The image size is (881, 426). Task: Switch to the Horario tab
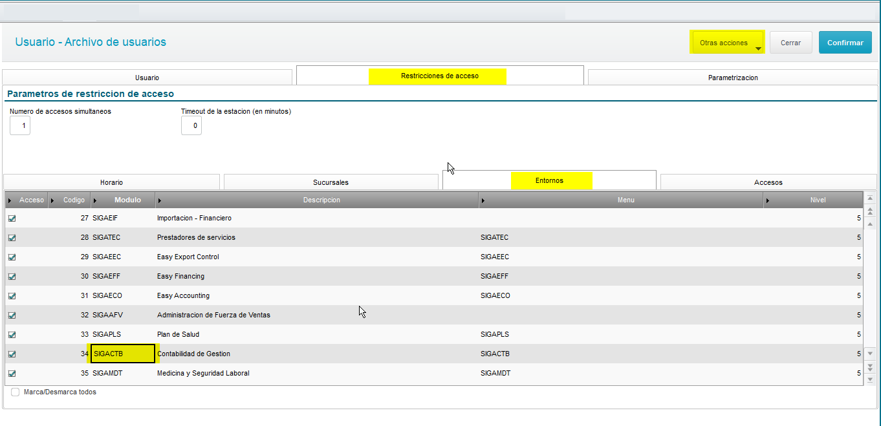click(111, 182)
